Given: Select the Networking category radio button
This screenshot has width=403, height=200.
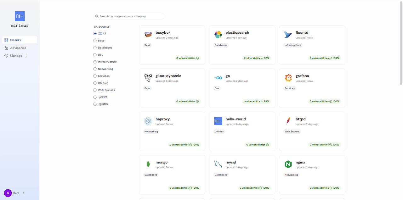Looking at the screenshot, I should click(x=95, y=69).
